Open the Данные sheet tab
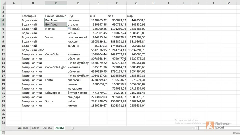Image resolution: width=240 pixels, height=135 pixels. click(23, 128)
